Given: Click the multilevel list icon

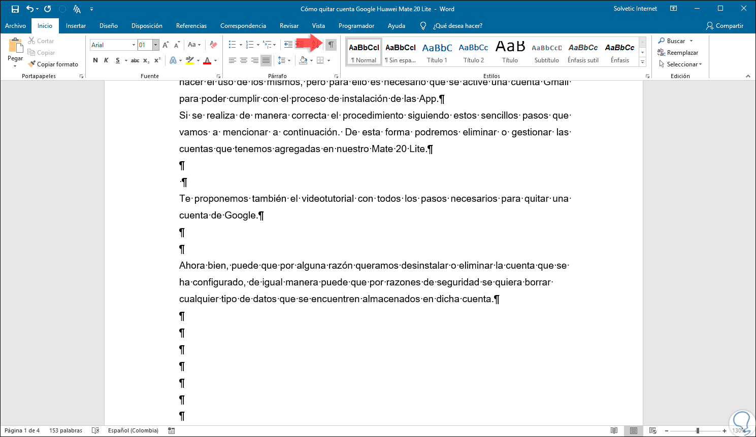Looking at the screenshot, I should click(267, 45).
